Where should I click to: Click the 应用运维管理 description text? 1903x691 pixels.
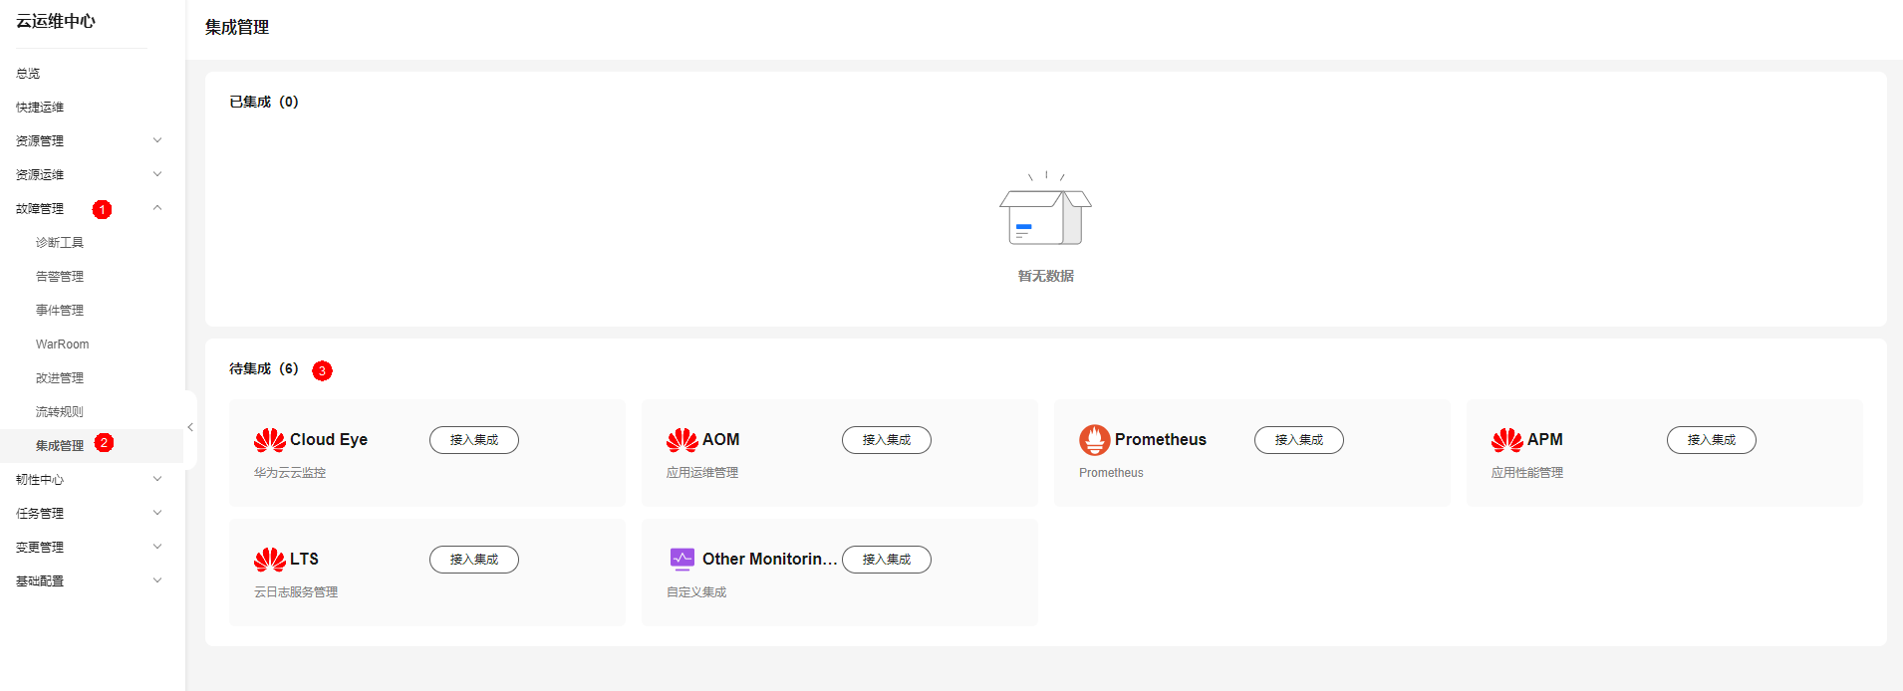pos(702,473)
